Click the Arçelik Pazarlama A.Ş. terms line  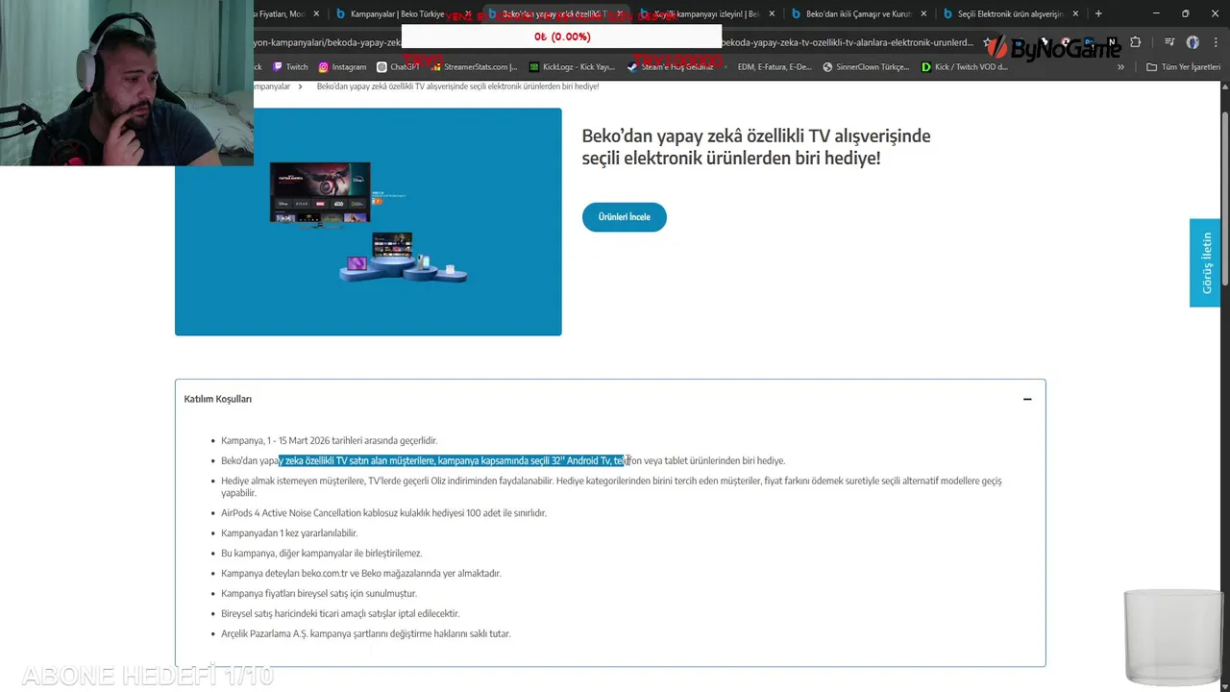point(366,633)
